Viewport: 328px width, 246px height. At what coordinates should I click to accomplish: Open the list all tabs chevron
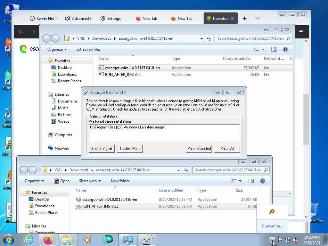point(258,18)
